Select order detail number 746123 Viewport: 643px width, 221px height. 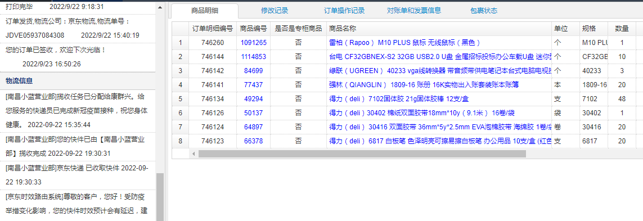tap(213, 141)
